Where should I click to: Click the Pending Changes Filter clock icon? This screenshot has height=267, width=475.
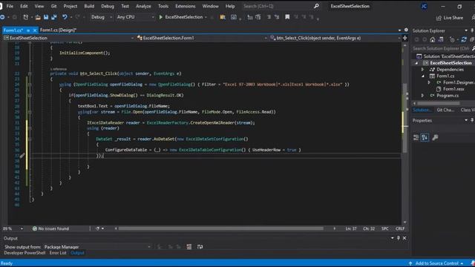coord(452,39)
